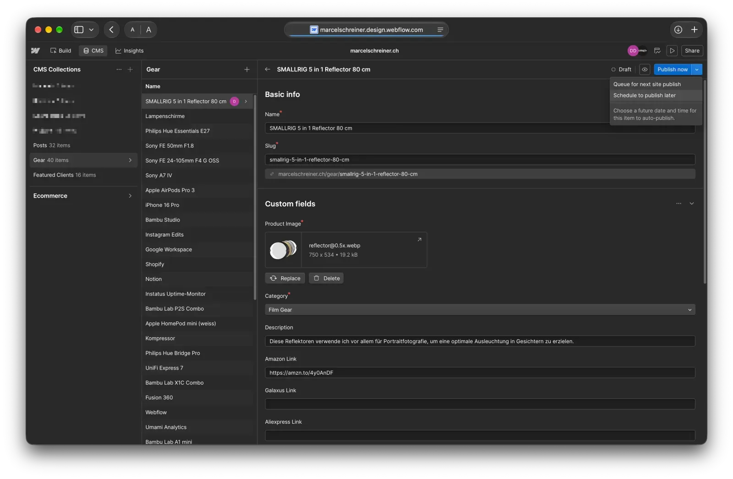Open the Webflow logo menu
The image size is (733, 479).
pos(35,51)
